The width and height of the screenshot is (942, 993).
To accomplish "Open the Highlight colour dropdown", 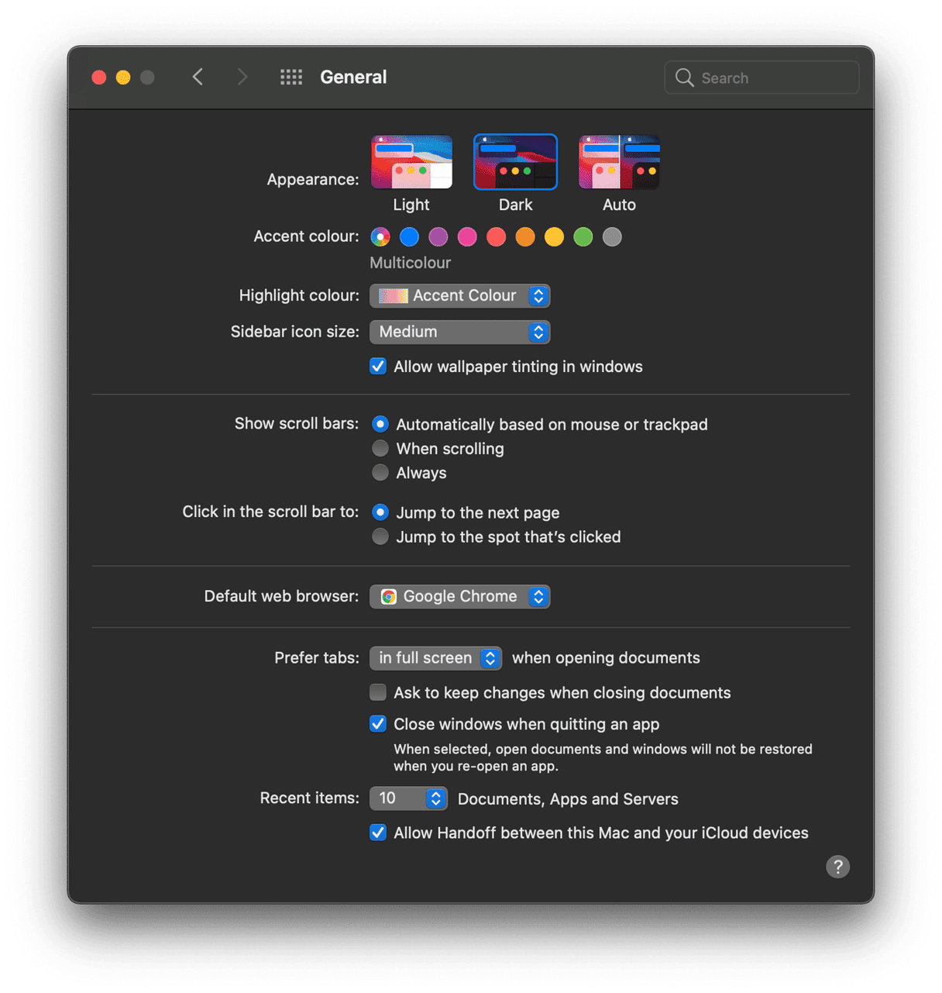I will [459, 295].
